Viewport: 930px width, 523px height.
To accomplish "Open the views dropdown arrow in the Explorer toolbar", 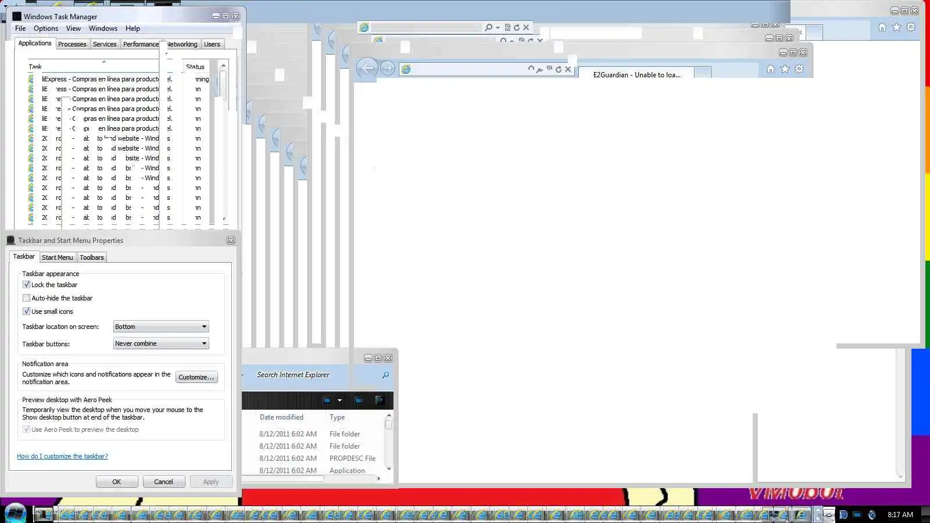I will tap(340, 400).
